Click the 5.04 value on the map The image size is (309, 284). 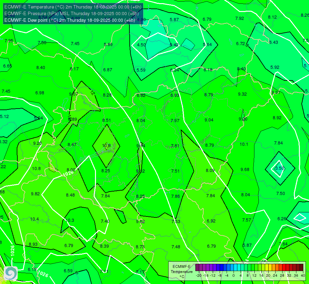[x=39, y=118]
